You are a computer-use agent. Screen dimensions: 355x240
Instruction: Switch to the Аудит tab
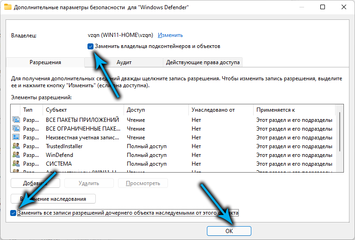(x=124, y=62)
